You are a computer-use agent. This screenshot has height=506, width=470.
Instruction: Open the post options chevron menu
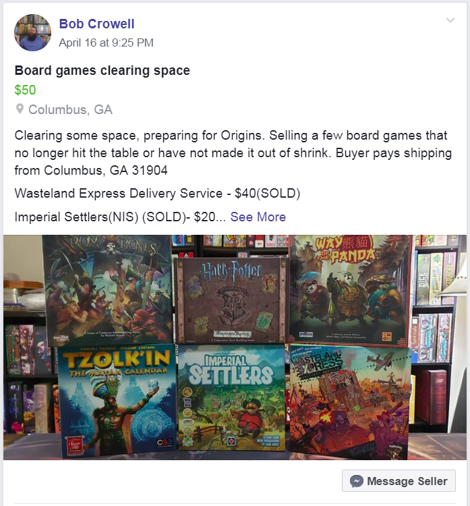[x=450, y=20]
